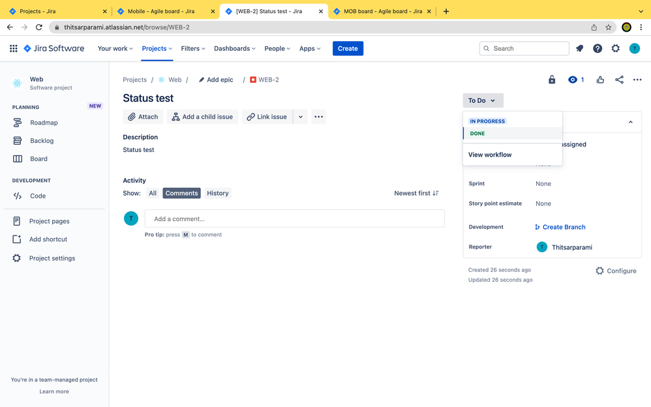Open a new browser tab

tap(446, 11)
